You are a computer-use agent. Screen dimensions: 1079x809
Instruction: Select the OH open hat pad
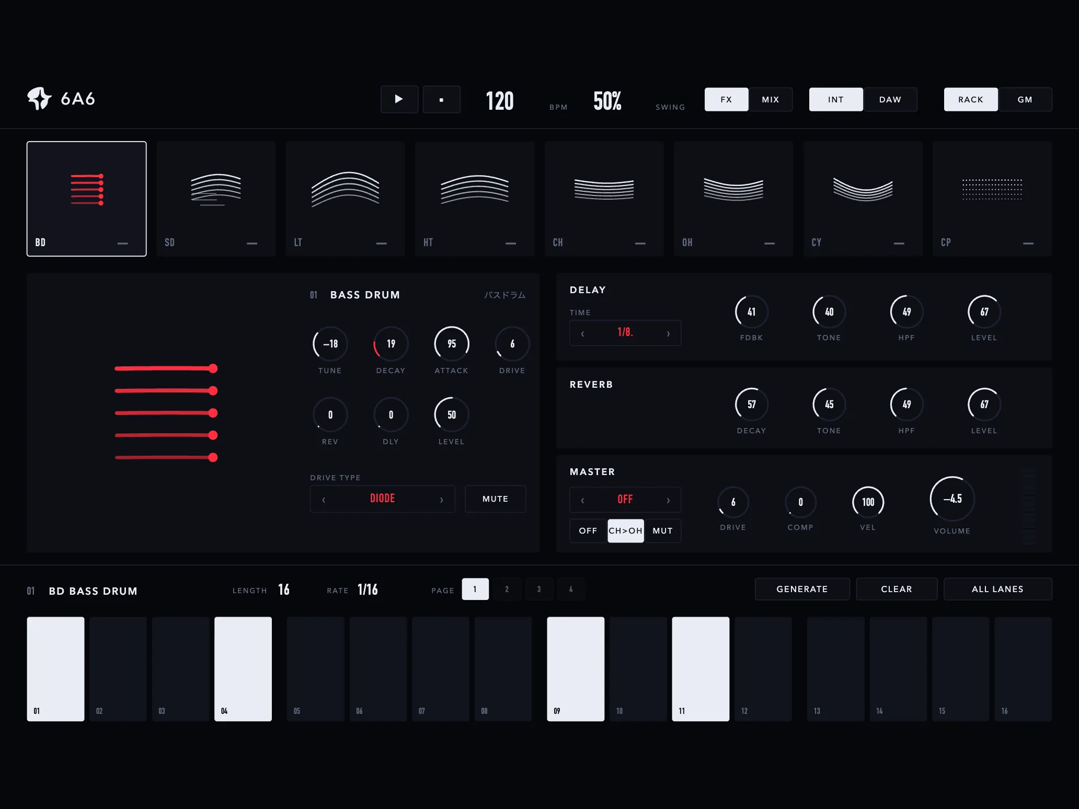733,199
